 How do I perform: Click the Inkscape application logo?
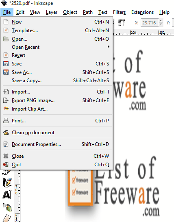4,3
